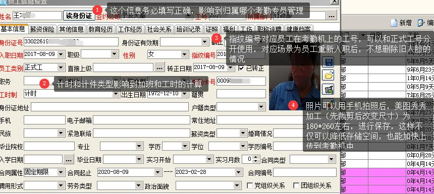The image size is (434, 194).
Task: Click the open photo folder icon
Action: [328, 75]
